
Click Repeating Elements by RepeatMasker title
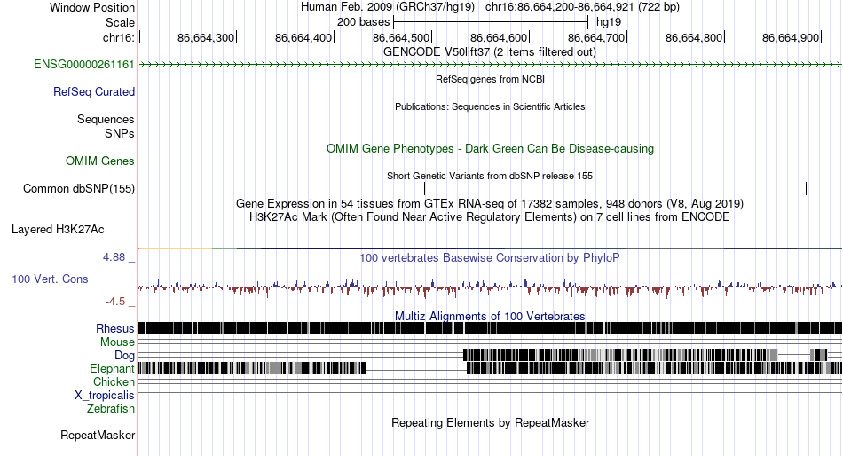(490, 422)
